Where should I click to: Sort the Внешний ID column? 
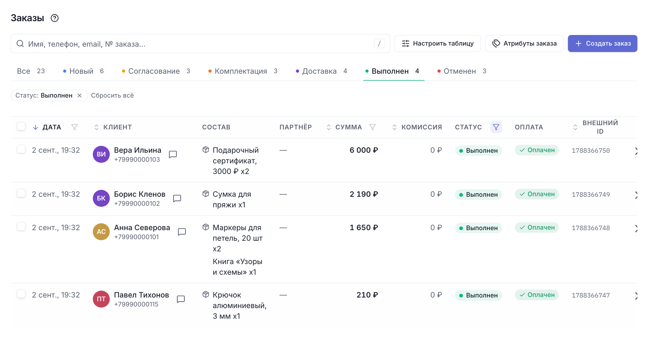575,127
